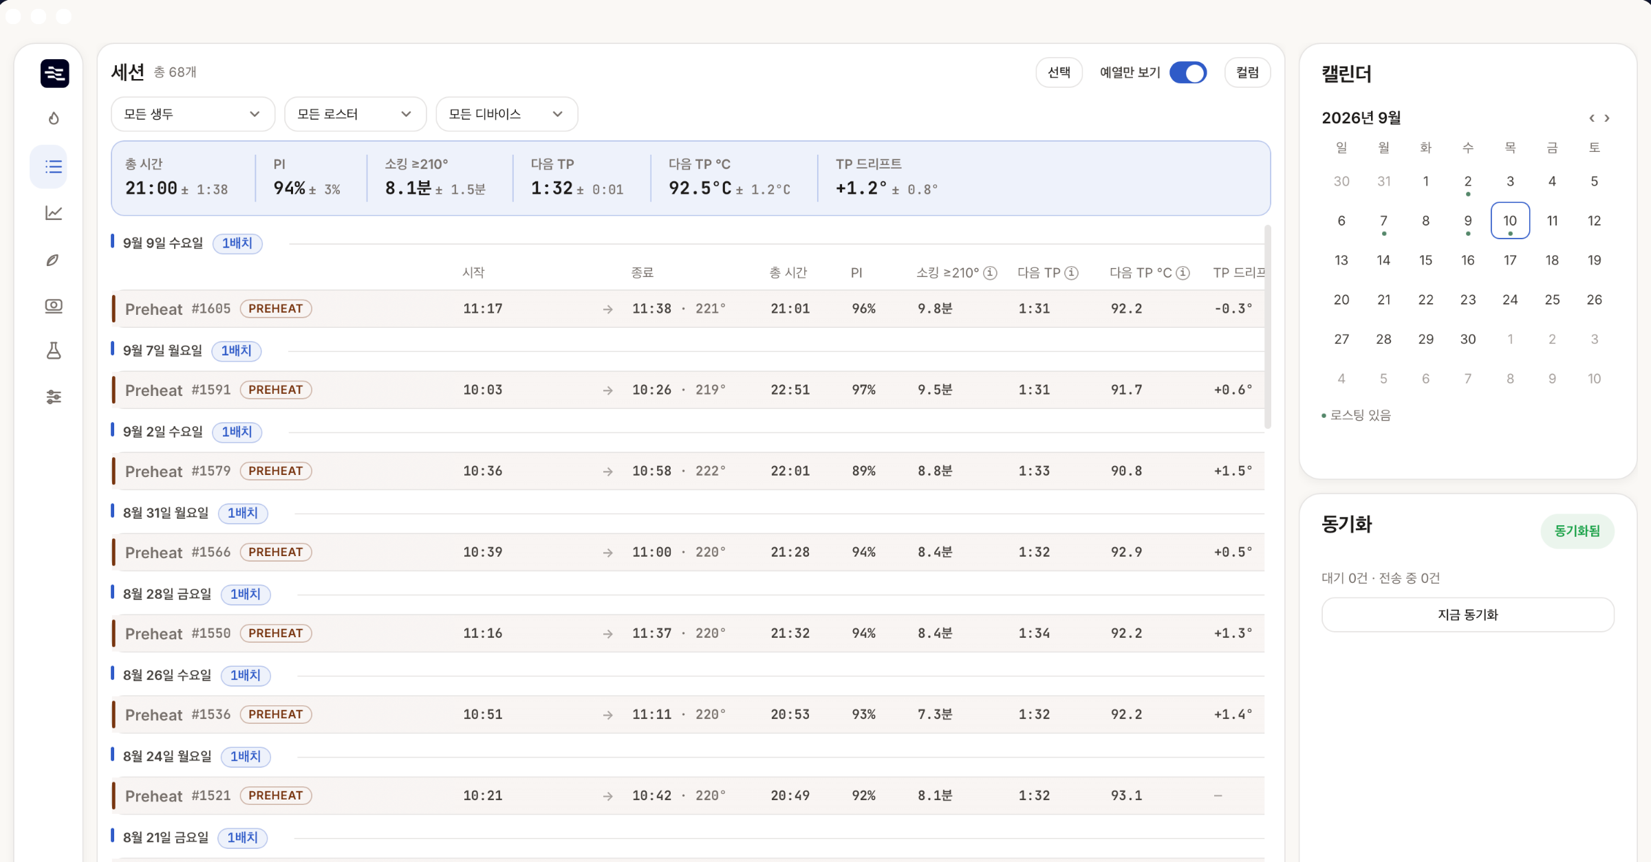Select September 2 in the calendar
The width and height of the screenshot is (1651, 862).
1468,181
